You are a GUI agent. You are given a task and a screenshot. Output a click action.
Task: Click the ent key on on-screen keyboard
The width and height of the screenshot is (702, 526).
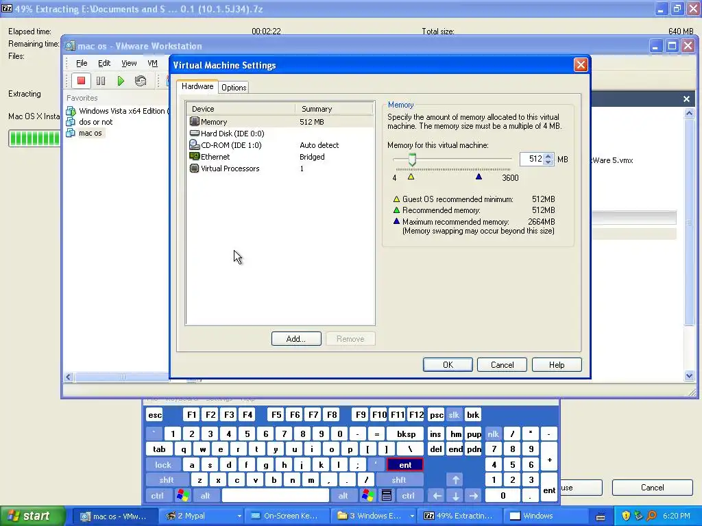click(x=405, y=465)
